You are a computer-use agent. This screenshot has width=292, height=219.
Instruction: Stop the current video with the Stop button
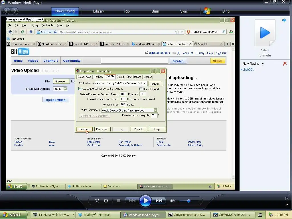click(119, 200)
